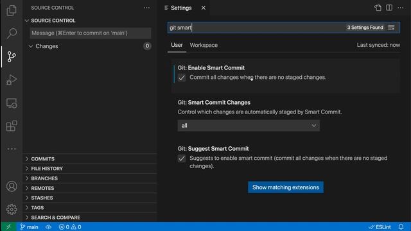Expand the STASHES section

click(x=90, y=198)
